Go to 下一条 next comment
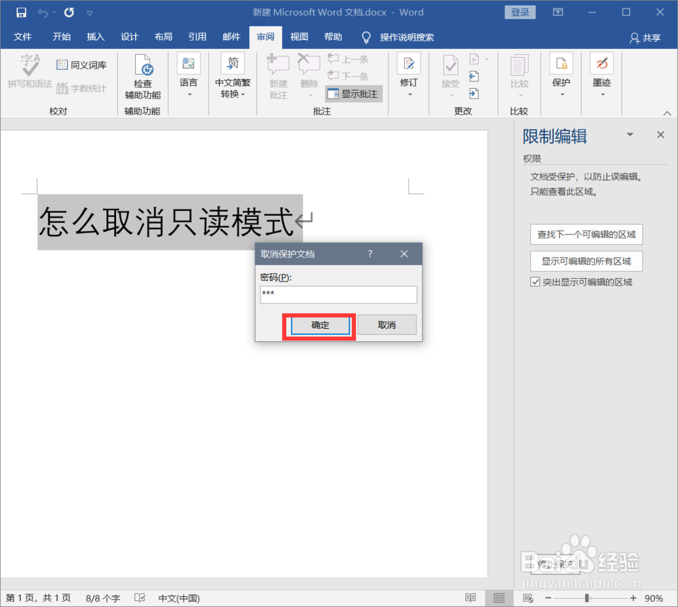Image resolution: width=678 pixels, height=607 pixels. pyautogui.click(x=348, y=77)
